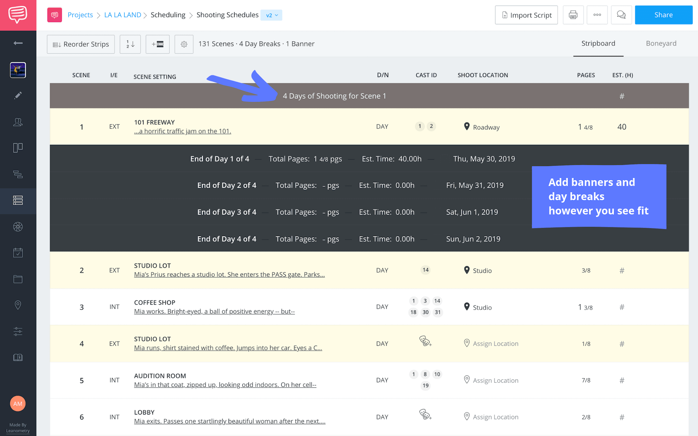Edit scene 1 estimated hours value 40
Screen dimensions: 698x436
[622, 127]
